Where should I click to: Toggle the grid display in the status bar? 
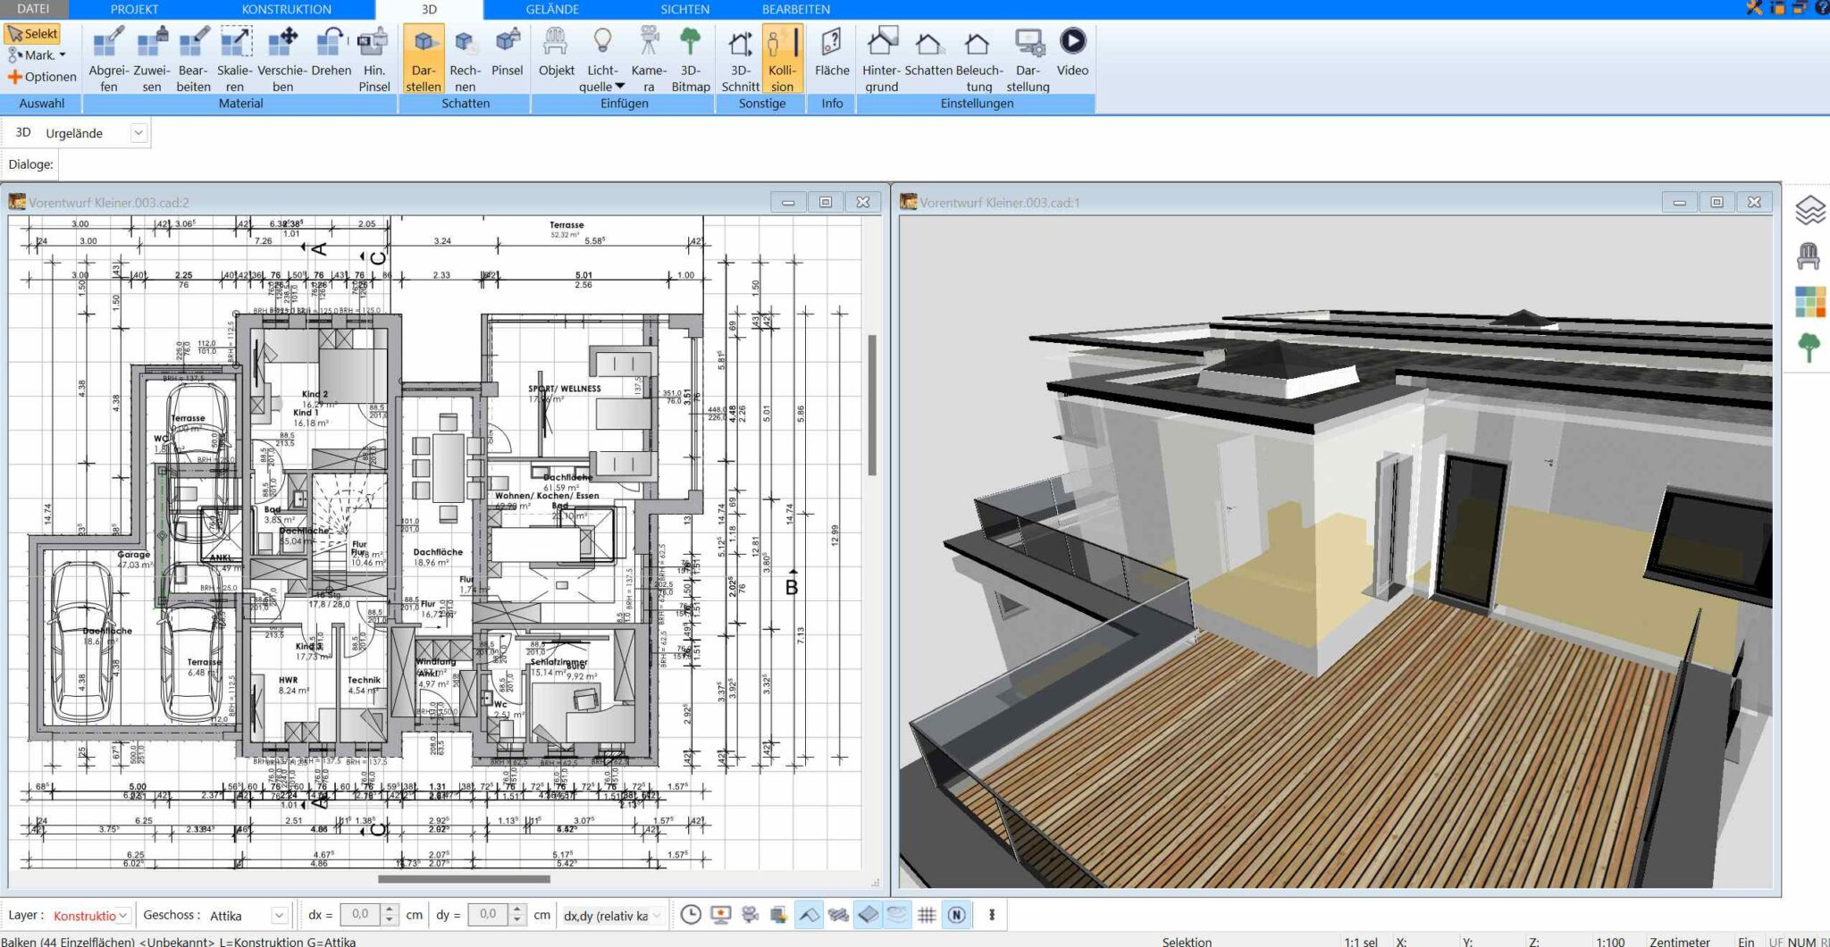928,914
